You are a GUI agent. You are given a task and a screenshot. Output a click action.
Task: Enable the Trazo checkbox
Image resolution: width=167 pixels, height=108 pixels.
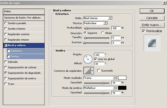click(6, 84)
